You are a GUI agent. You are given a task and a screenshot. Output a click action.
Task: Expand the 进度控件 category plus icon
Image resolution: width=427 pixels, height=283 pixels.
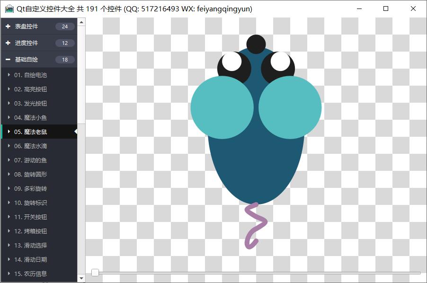click(x=8, y=43)
